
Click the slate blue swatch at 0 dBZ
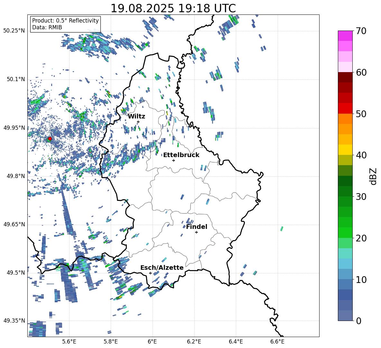[x=345, y=315]
